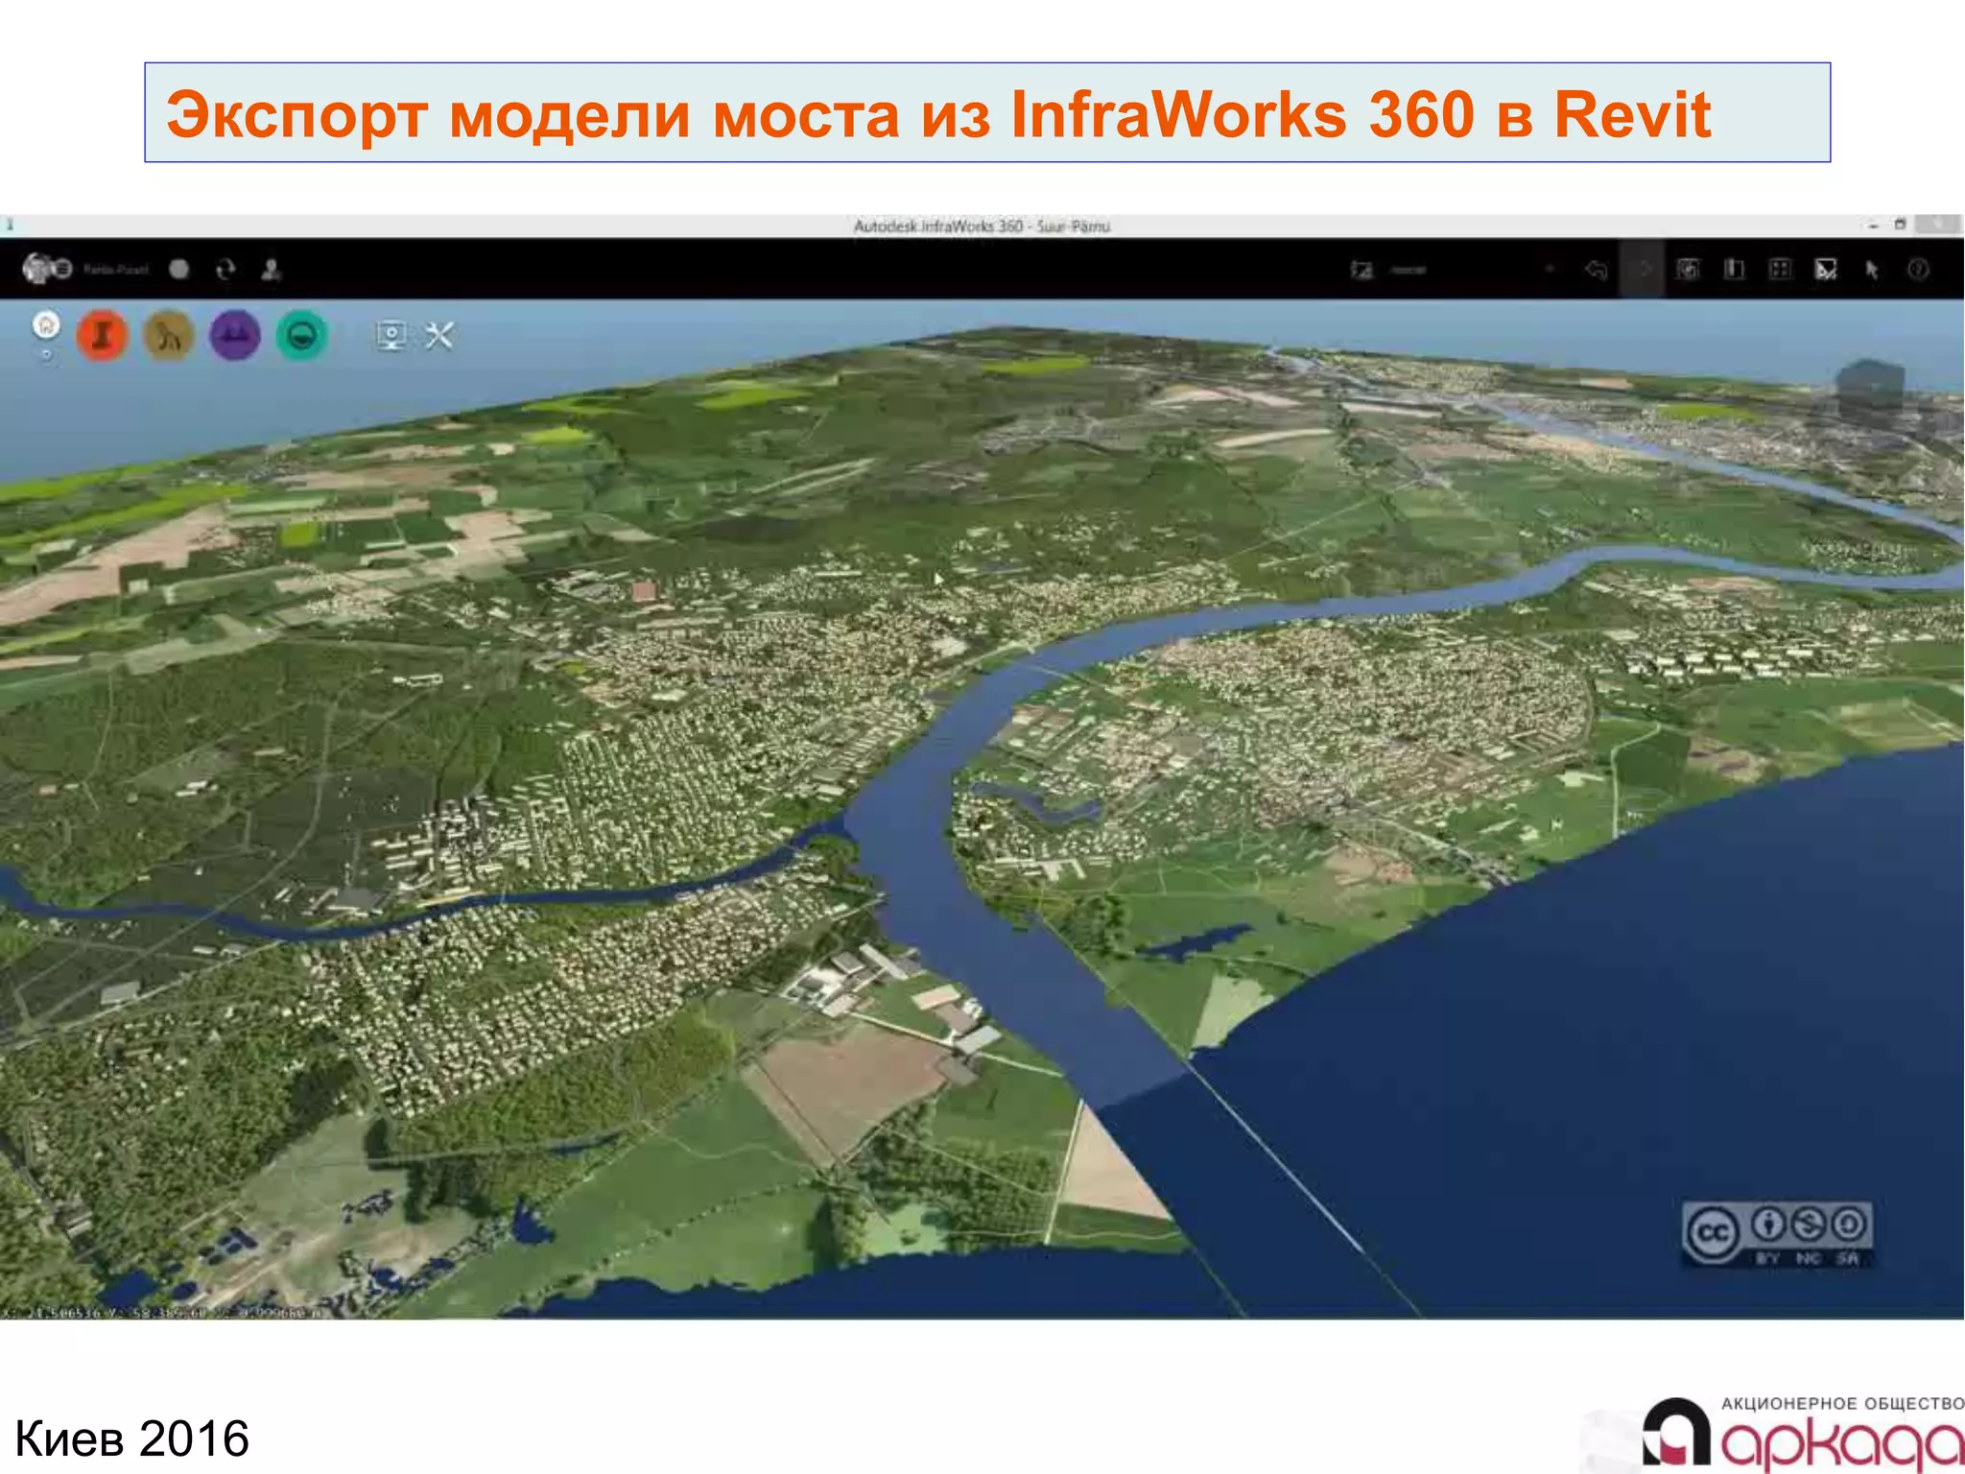Click the bookmark views icon
This screenshot has height=1474, width=1965.
tap(1688, 270)
